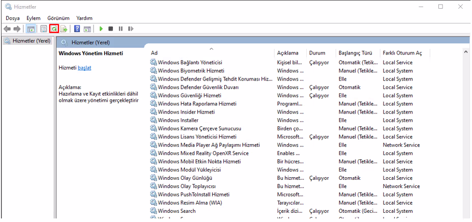The width and height of the screenshot is (472, 222).
Task: Open the Yardım menu
Action: click(x=84, y=18)
